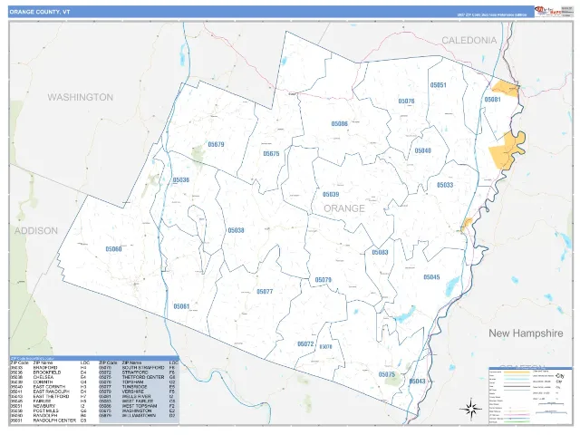
Task: Select ZIP code label 05060
Action: pyautogui.click(x=113, y=249)
